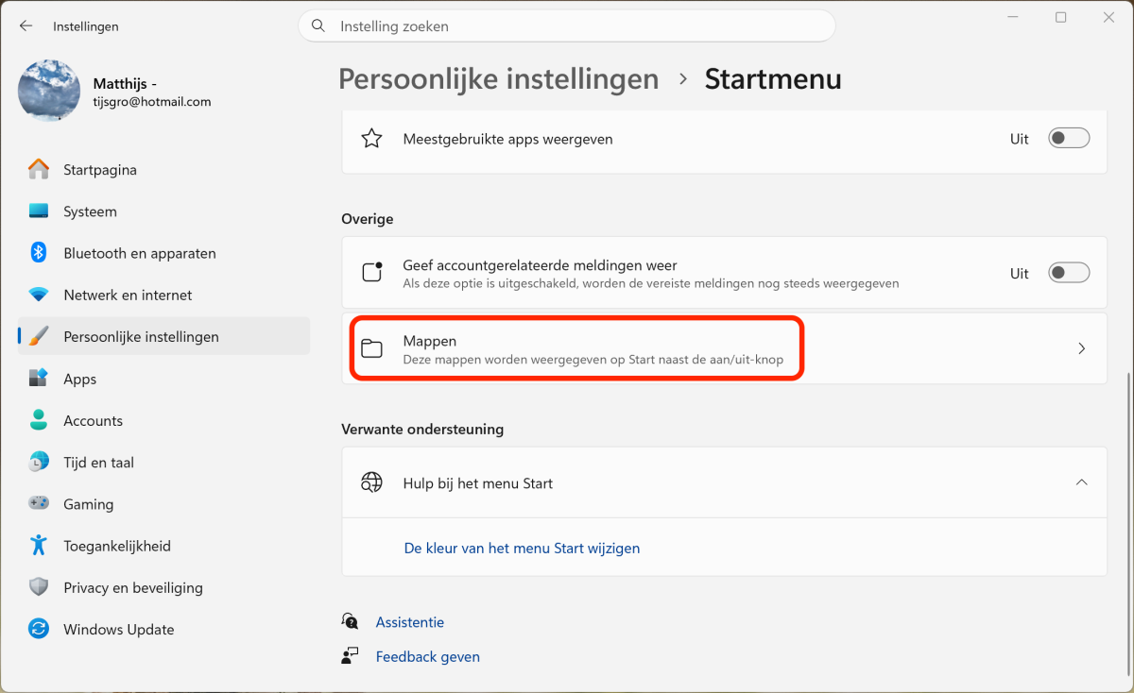Click the Gaming controller icon
1134x693 pixels.
point(39,504)
